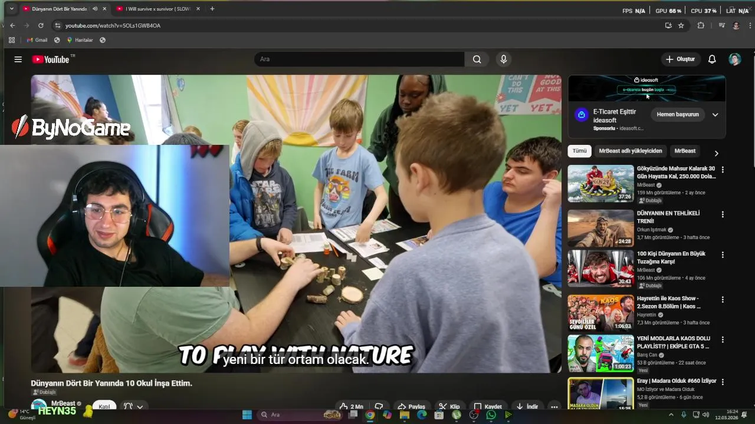Go back with browser back arrow

12,25
